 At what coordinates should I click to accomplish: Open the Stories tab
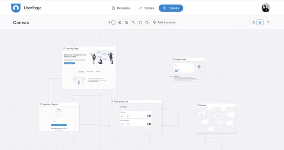[146, 8]
